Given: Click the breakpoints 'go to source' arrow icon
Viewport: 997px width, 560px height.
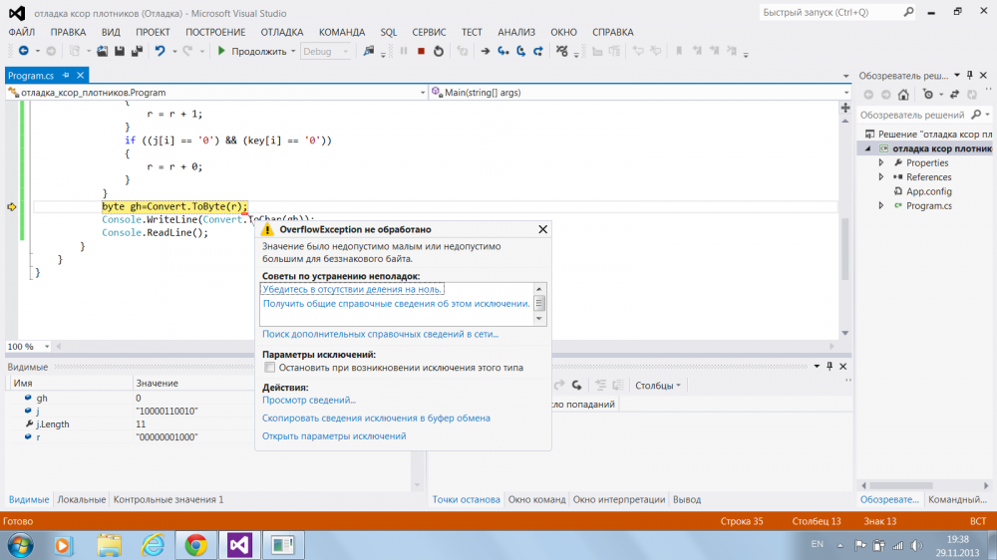Looking at the screenshot, I should (x=576, y=386).
